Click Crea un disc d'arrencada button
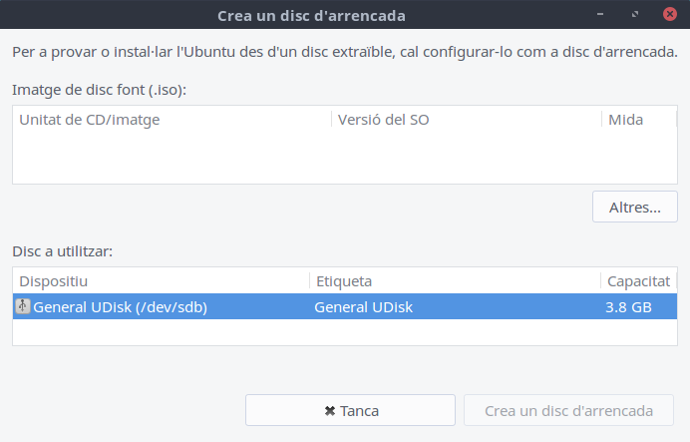 568,410
